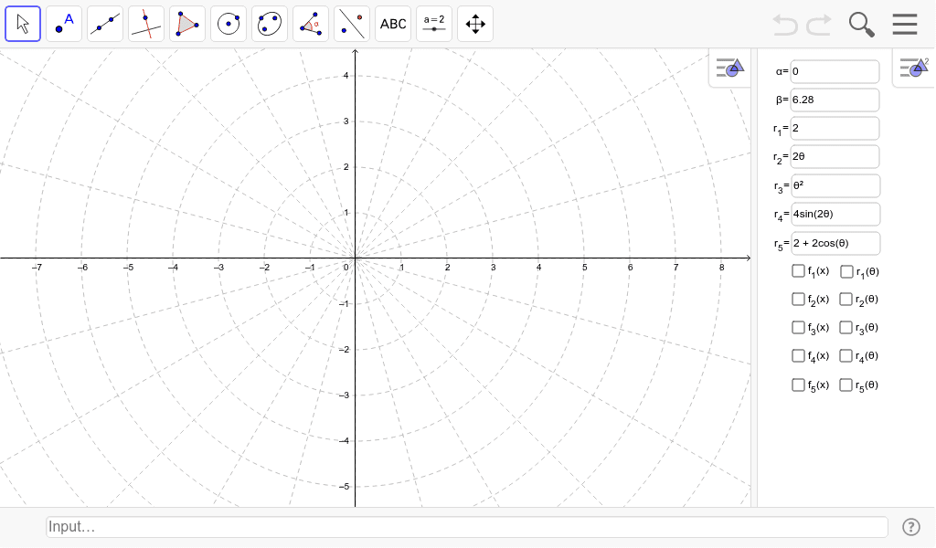Check the f3(x) checkbox
The height and width of the screenshot is (548, 936).
(798, 327)
